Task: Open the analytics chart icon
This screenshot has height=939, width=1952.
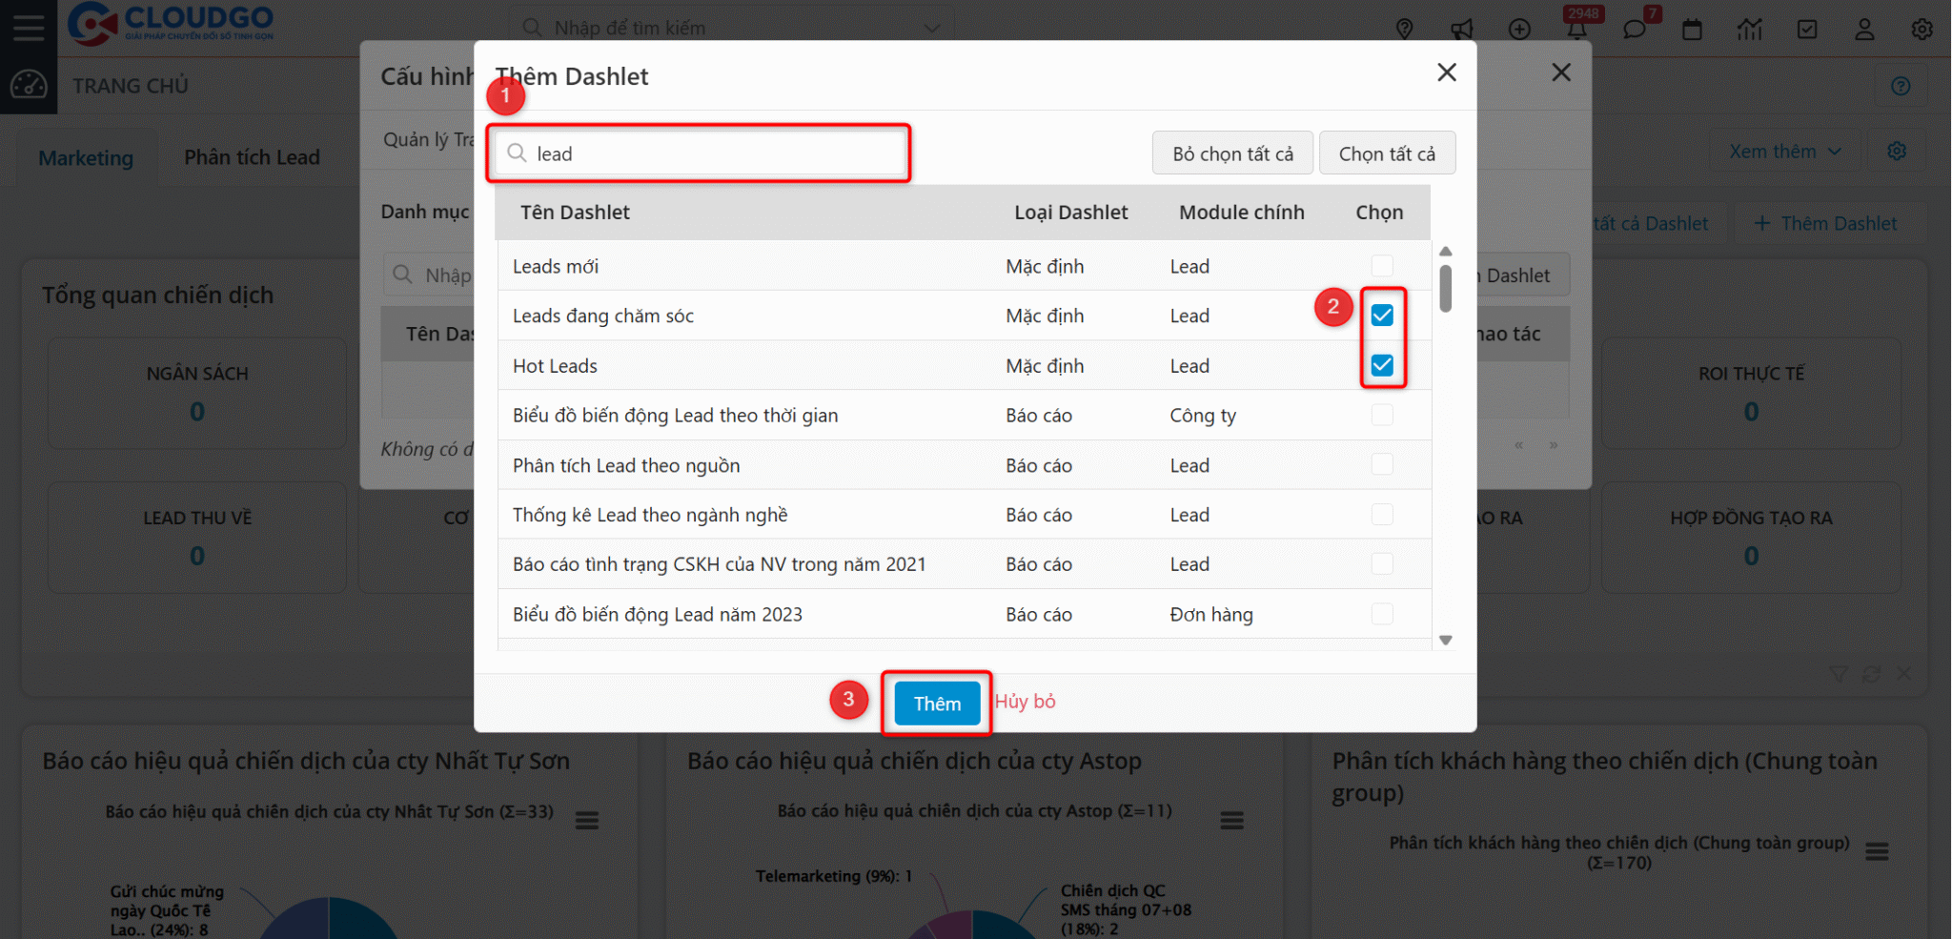Action: pyautogui.click(x=1749, y=29)
